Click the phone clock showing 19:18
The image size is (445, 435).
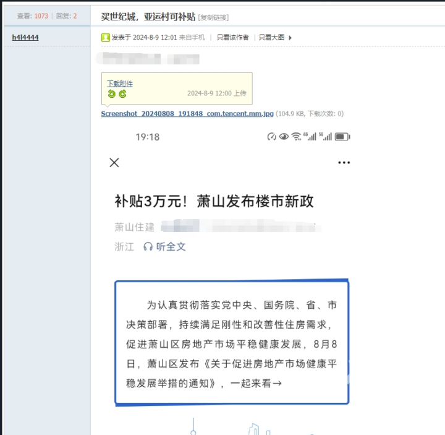[x=148, y=137]
